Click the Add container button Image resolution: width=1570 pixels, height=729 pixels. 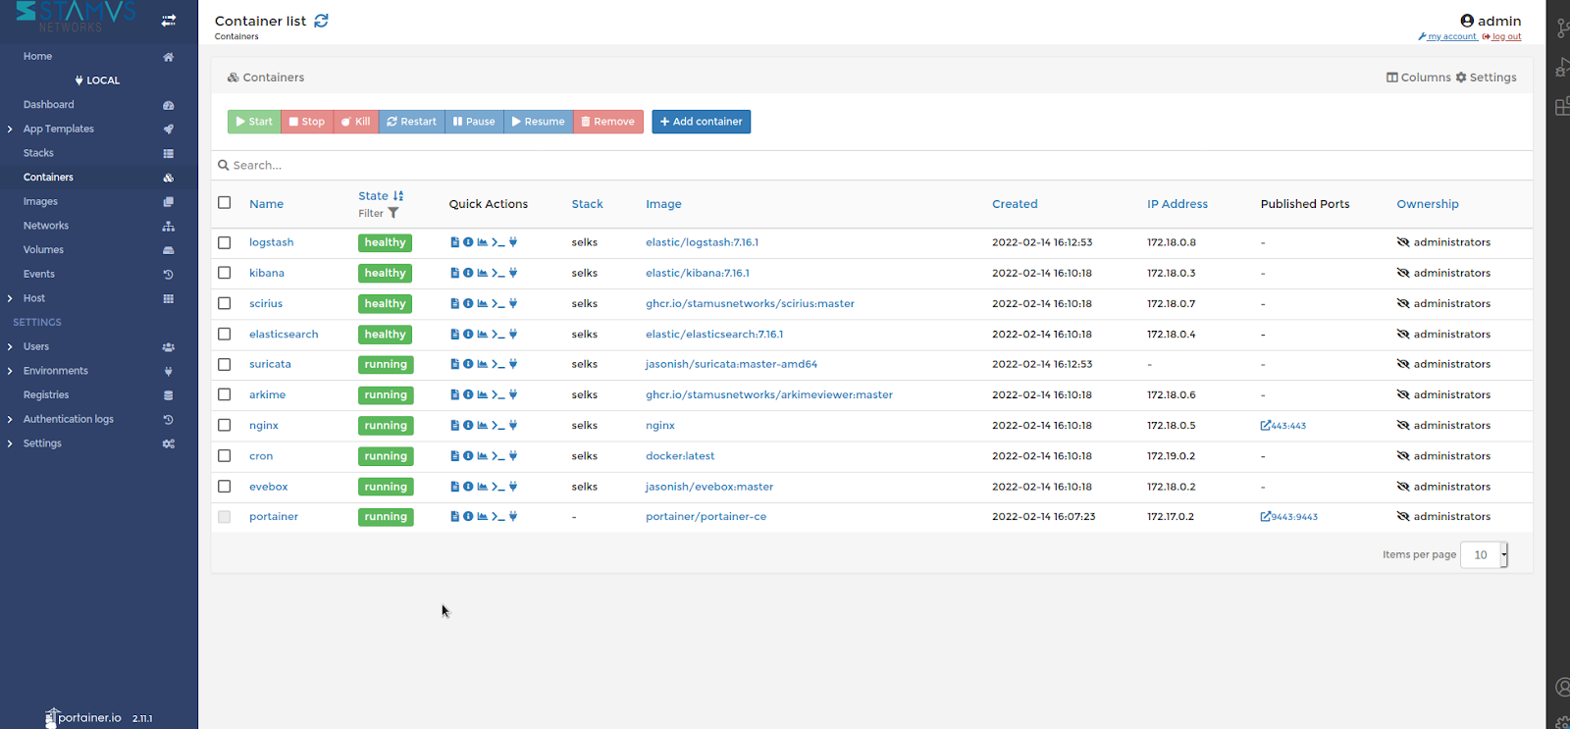(x=702, y=122)
